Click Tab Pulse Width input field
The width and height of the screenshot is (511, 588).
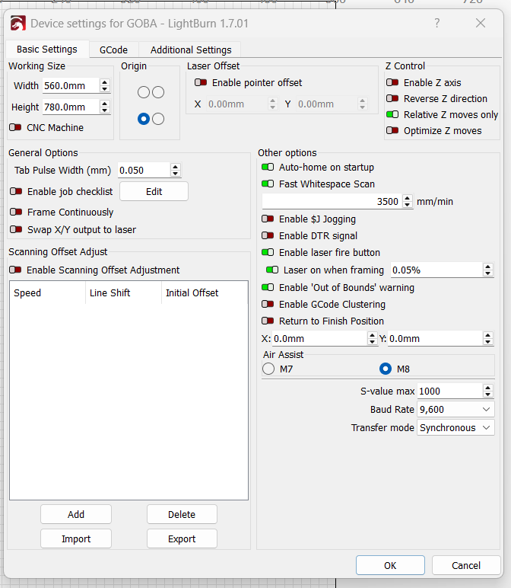[144, 171]
